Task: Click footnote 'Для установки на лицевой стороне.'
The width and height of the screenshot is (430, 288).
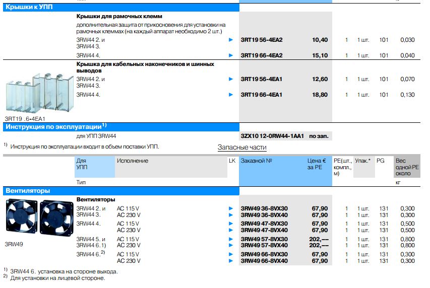Action: [57, 278]
